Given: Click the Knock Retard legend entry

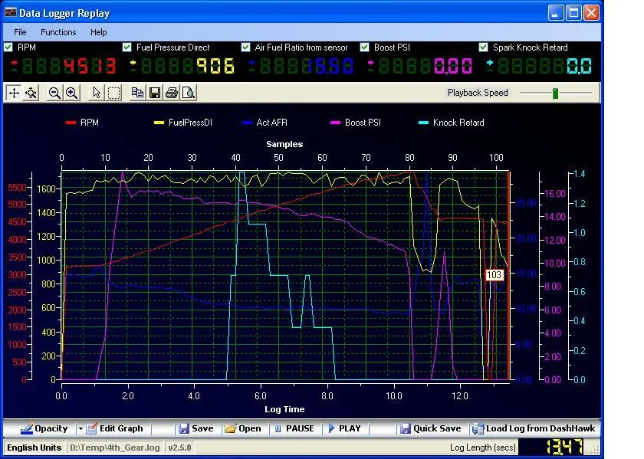Looking at the screenshot, I should (452, 123).
